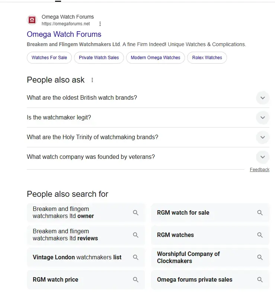Open the Modern Omega Watches sitelink
This screenshot has width=275, height=298.
155,58
